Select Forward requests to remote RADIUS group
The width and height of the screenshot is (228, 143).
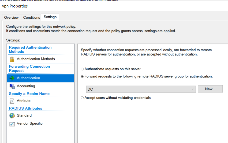pos(82,76)
